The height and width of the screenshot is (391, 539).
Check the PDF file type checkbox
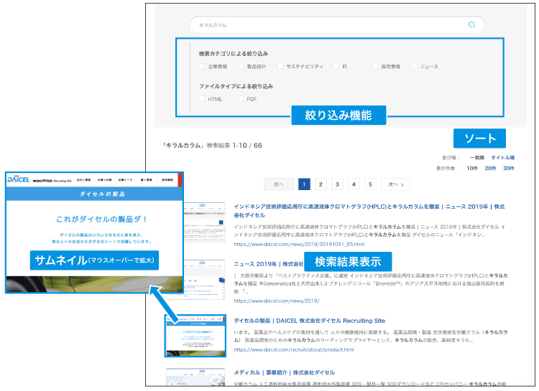point(241,99)
